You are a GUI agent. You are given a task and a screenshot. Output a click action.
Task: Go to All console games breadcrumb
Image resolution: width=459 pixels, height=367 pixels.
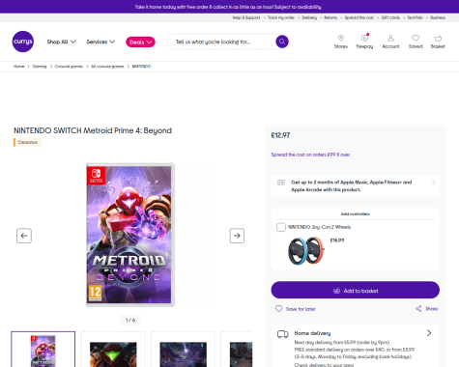point(107,67)
